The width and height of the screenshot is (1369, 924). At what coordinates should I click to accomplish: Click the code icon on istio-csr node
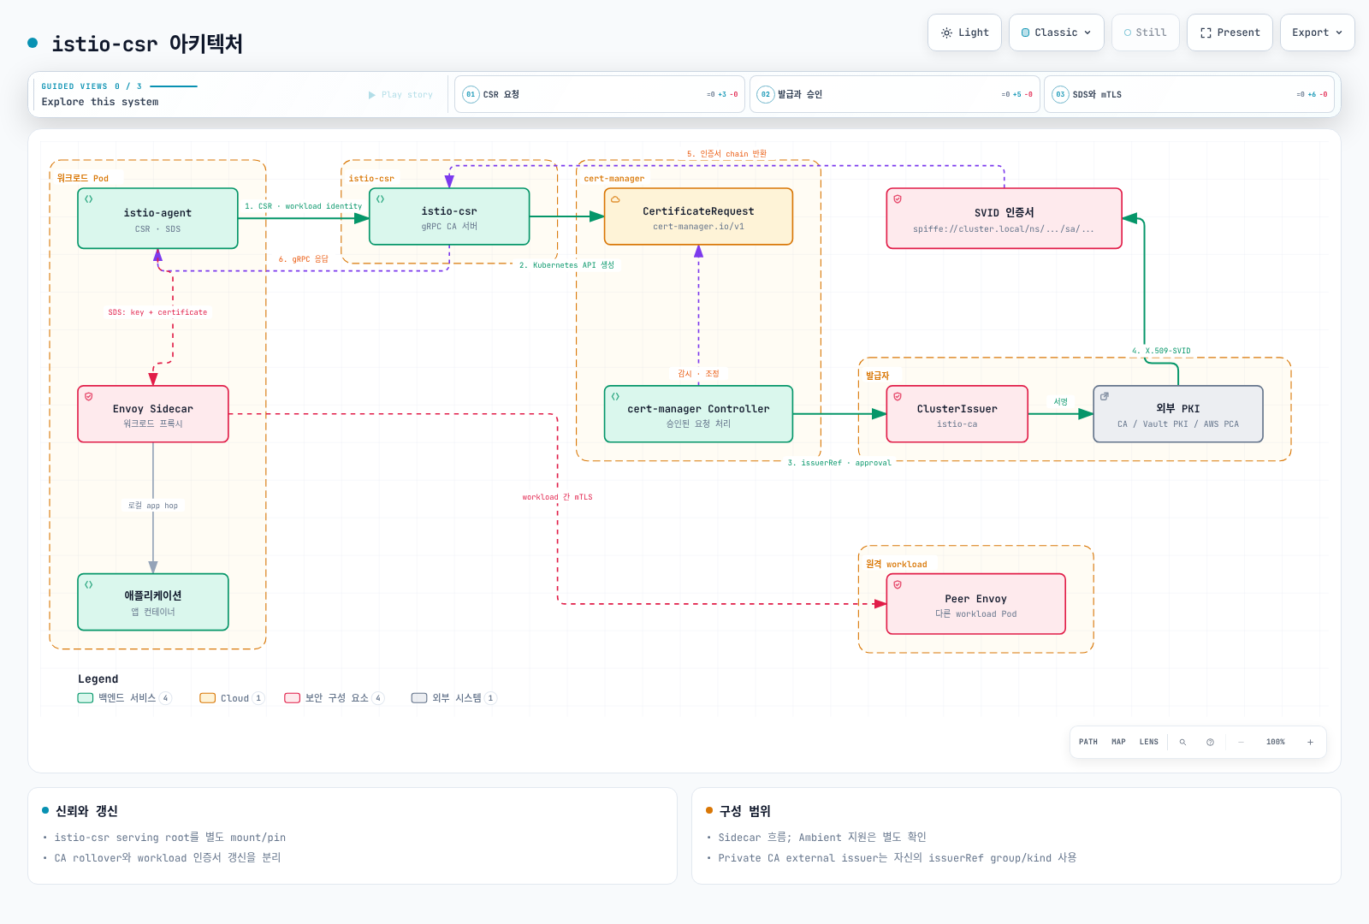click(x=381, y=198)
